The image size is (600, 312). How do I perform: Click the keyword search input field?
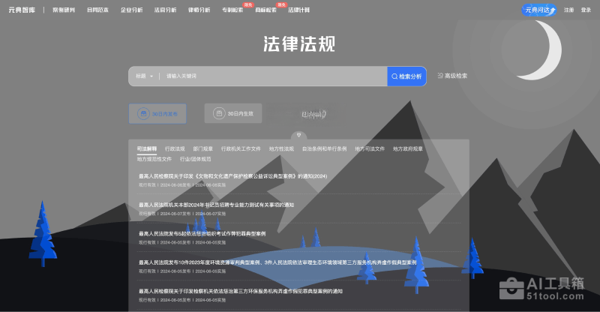pos(270,76)
